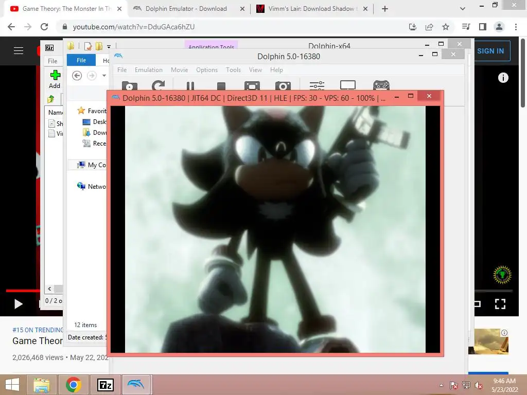Toggle YouTube video fullscreen
The width and height of the screenshot is (527, 395).
[500, 304]
